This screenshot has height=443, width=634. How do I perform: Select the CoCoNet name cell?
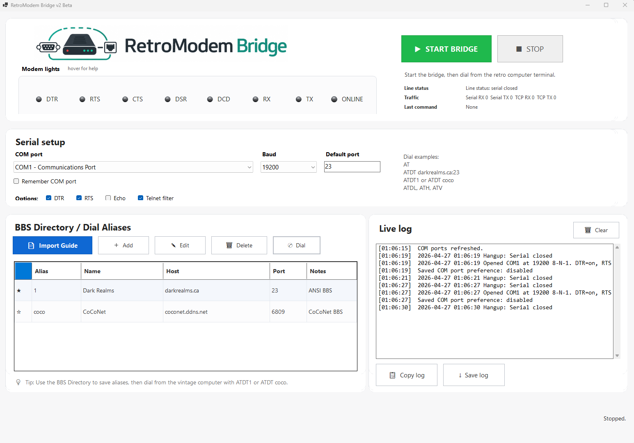pyautogui.click(x=122, y=312)
